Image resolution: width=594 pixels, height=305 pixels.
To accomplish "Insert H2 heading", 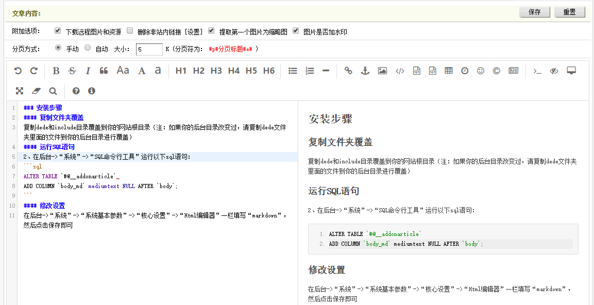I will (x=198, y=71).
